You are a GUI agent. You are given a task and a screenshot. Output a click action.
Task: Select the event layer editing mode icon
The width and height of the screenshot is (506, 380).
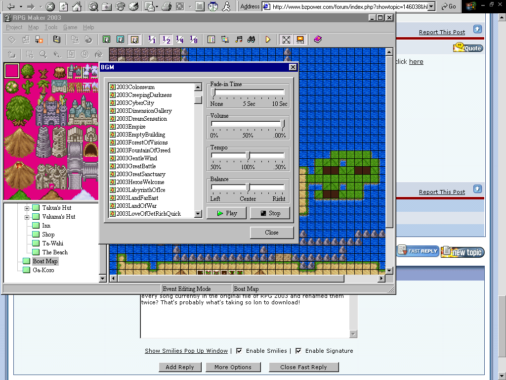tap(134, 40)
